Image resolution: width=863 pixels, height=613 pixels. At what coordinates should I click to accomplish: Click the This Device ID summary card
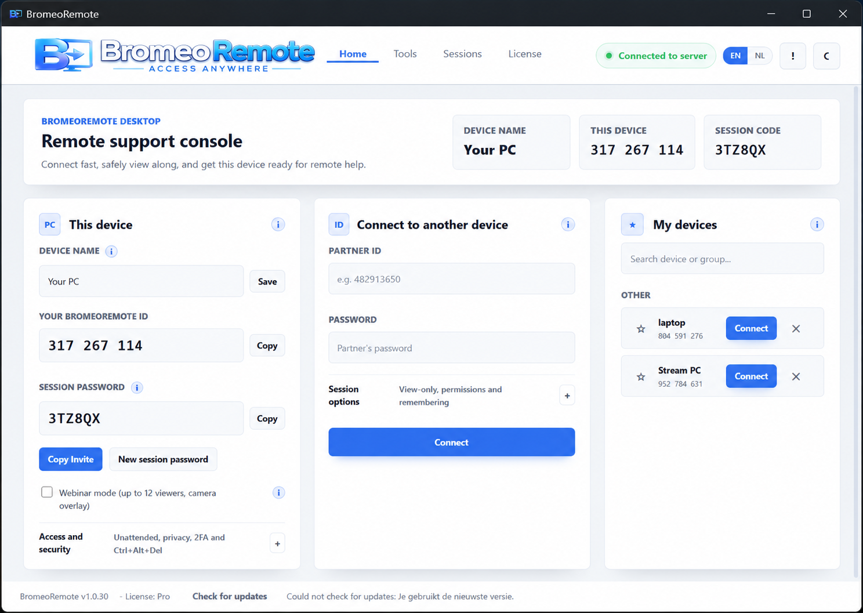tap(637, 142)
